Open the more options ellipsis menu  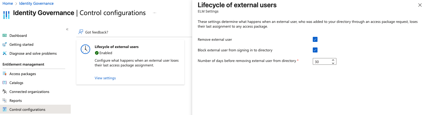(x=155, y=13)
